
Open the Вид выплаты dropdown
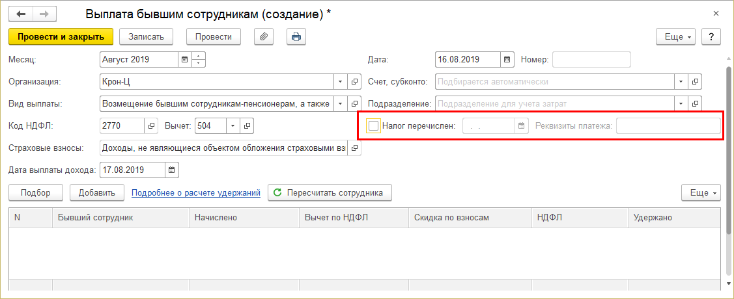[x=341, y=104]
